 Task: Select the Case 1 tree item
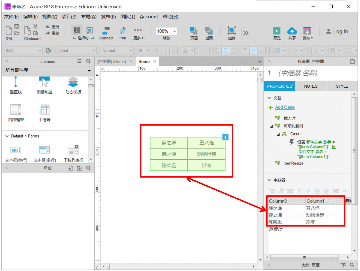tap(296, 134)
